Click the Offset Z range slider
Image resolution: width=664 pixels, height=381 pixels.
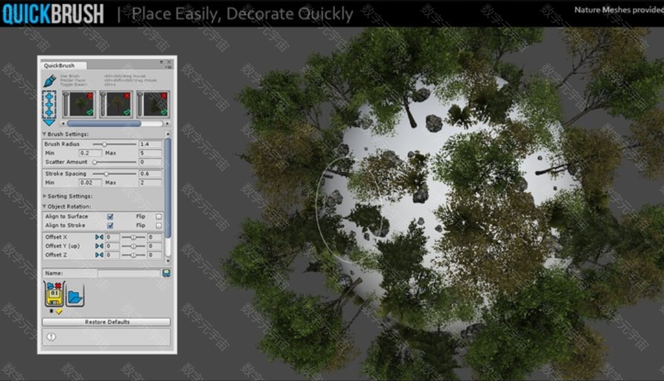133,255
